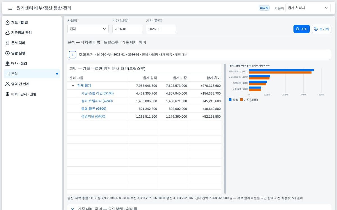Collapse 기준 대비 차이 요인분해 section
The width and height of the screenshot is (337, 210).
click(72, 209)
